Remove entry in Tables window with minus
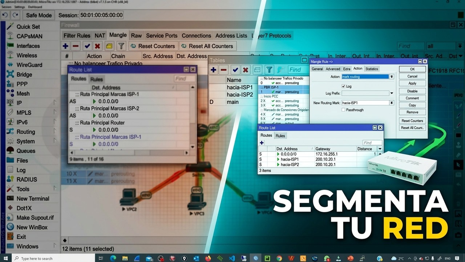465x262 pixels. pos(224,70)
